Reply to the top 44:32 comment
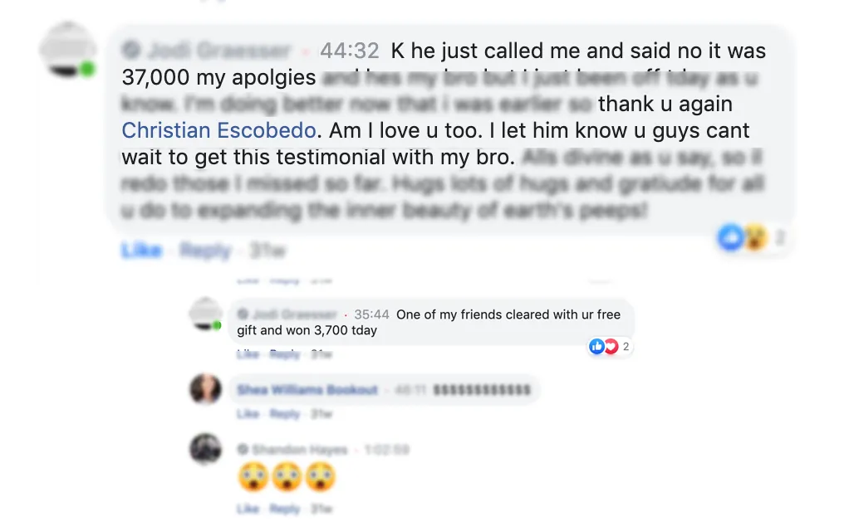Image resolution: width=849 pixels, height=521 pixels. click(205, 251)
